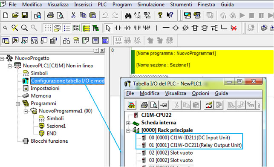Click the Print icon in main toolbar

coord(51,15)
